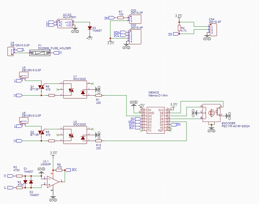Click the 'PEC11R-4015F-S0024' label text
Viewport: 259px width, 204px height.
tap(236, 126)
